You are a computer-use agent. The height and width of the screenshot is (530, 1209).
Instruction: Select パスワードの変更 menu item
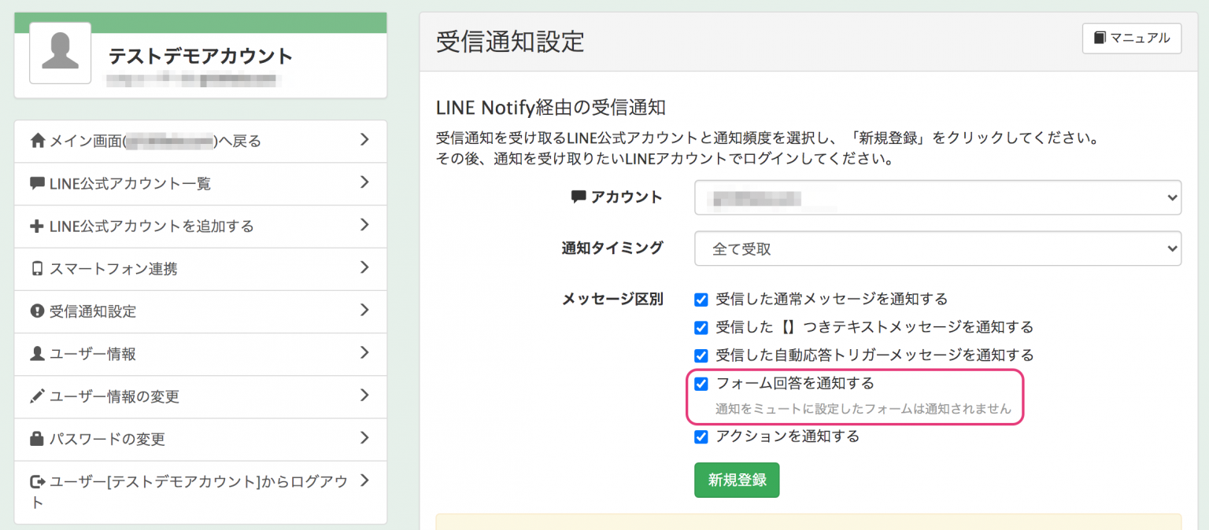tap(201, 439)
